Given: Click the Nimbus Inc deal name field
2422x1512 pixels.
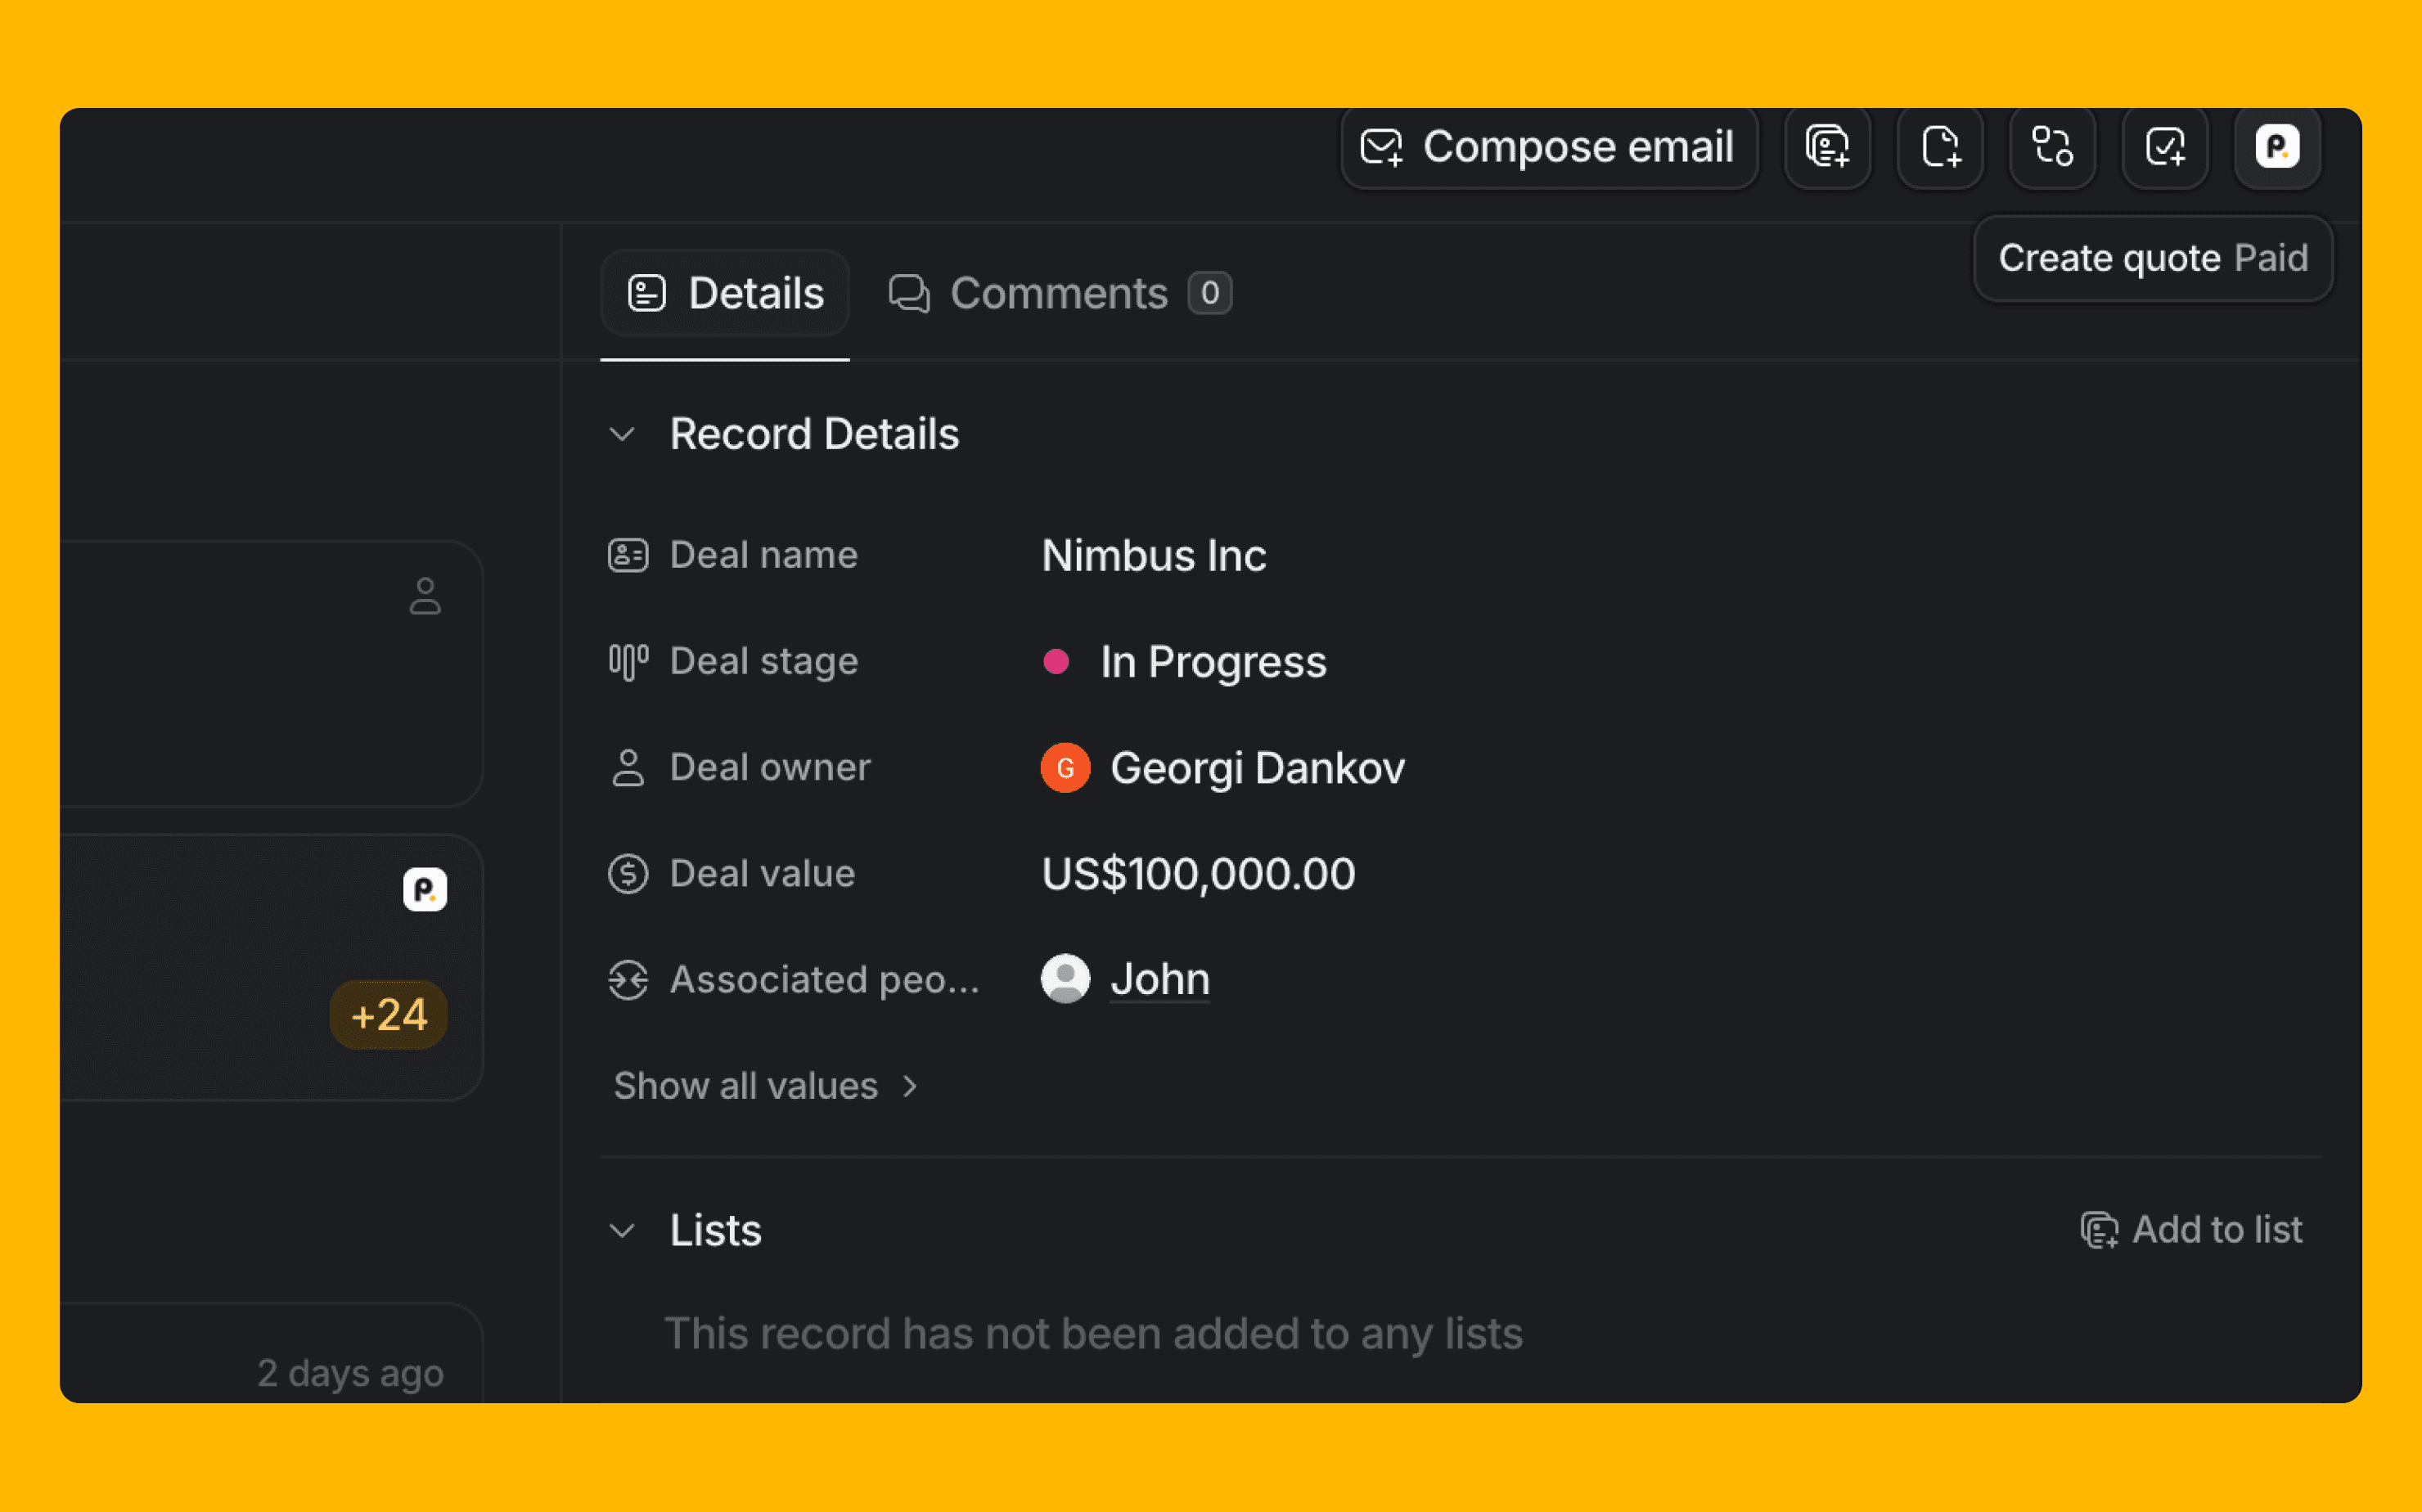Looking at the screenshot, I should (x=1153, y=556).
